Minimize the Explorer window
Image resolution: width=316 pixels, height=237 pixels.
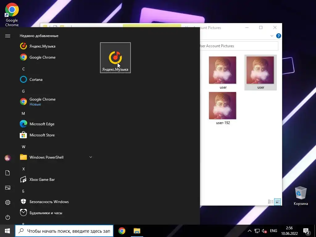(x=247, y=27)
